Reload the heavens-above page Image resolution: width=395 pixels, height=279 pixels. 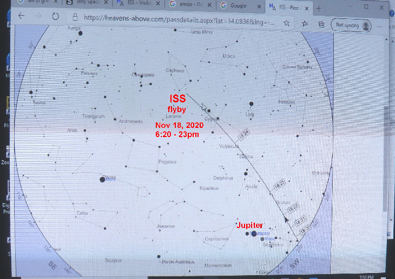[55, 16]
